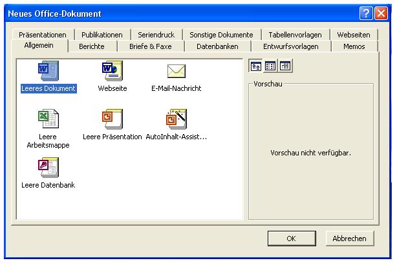
Task: Select the Leeres Dokument Word icon
Action: pos(48,71)
